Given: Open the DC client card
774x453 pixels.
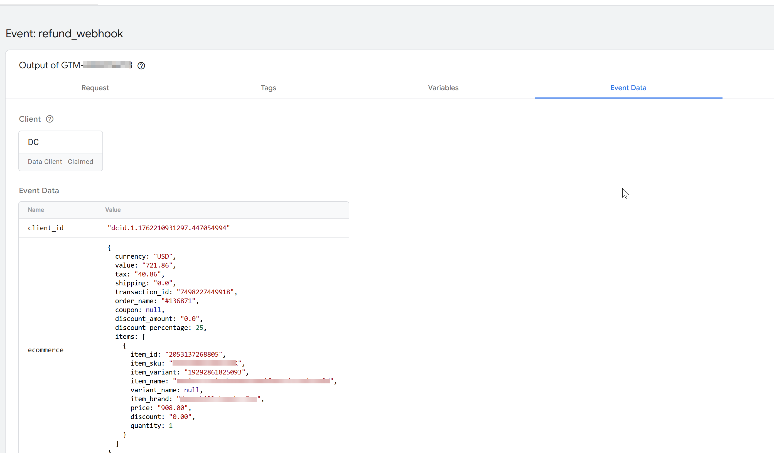Looking at the screenshot, I should 60,142.
